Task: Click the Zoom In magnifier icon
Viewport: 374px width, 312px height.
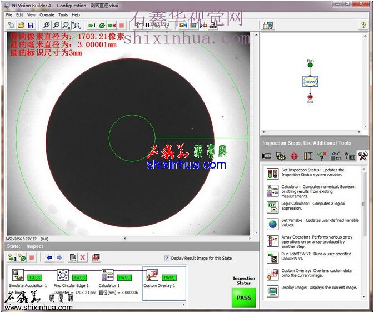Action: [47, 26]
